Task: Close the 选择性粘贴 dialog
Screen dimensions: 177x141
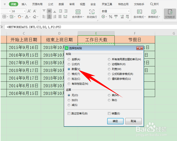Action: (140, 48)
